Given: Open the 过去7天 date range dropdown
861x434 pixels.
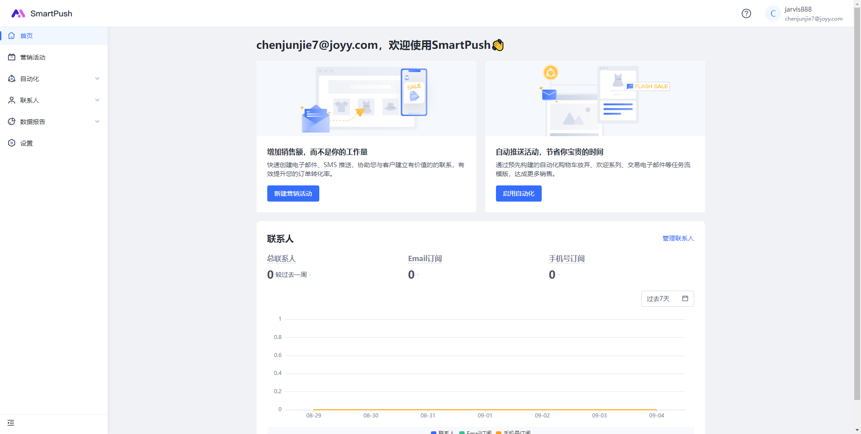Looking at the screenshot, I should pos(667,299).
